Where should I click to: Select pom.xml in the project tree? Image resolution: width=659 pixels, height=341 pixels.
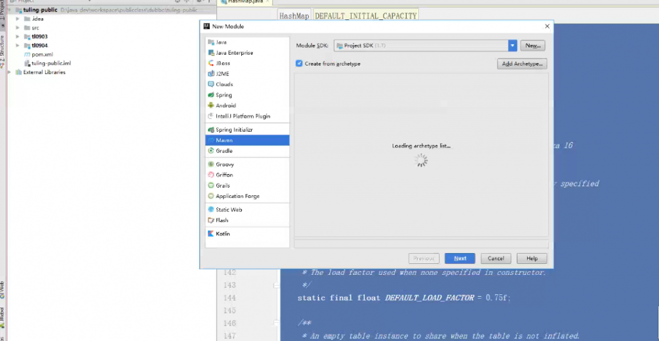tap(42, 55)
